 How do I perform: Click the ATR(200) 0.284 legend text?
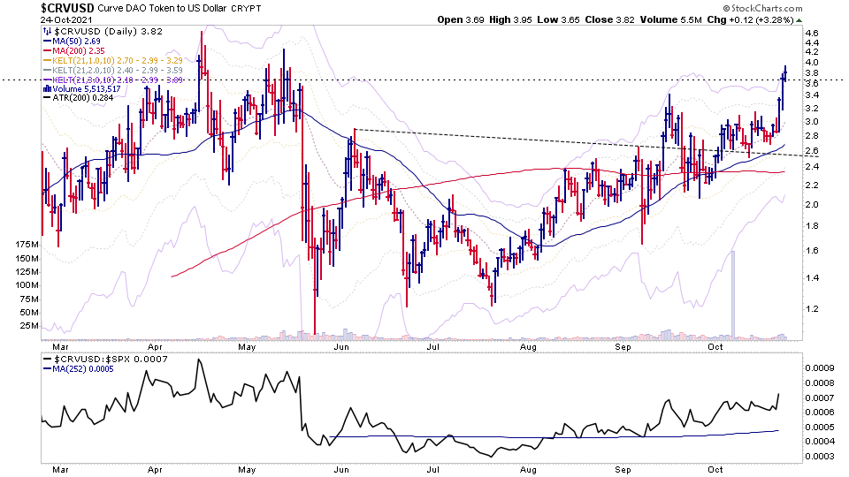click(x=83, y=98)
